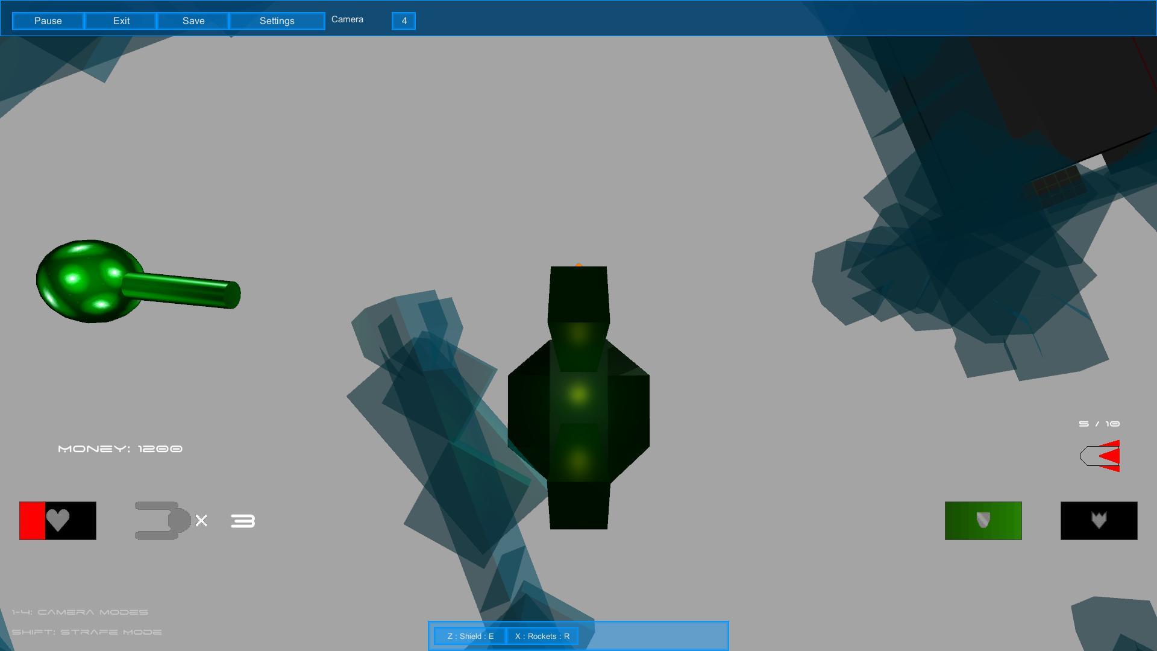This screenshot has height=651, width=1157.
Task: Click the 'MONEY: 1200' display
Action: (120, 448)
